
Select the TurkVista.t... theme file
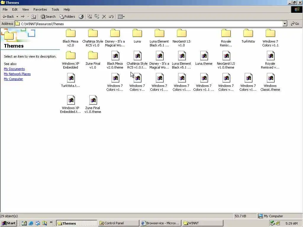click(70, 80)
